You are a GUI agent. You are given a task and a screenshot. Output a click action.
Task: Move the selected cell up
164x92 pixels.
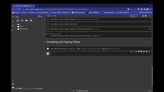131,51
